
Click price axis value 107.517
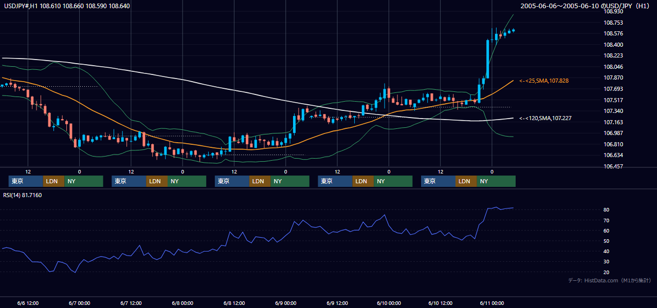pos(614,100)
